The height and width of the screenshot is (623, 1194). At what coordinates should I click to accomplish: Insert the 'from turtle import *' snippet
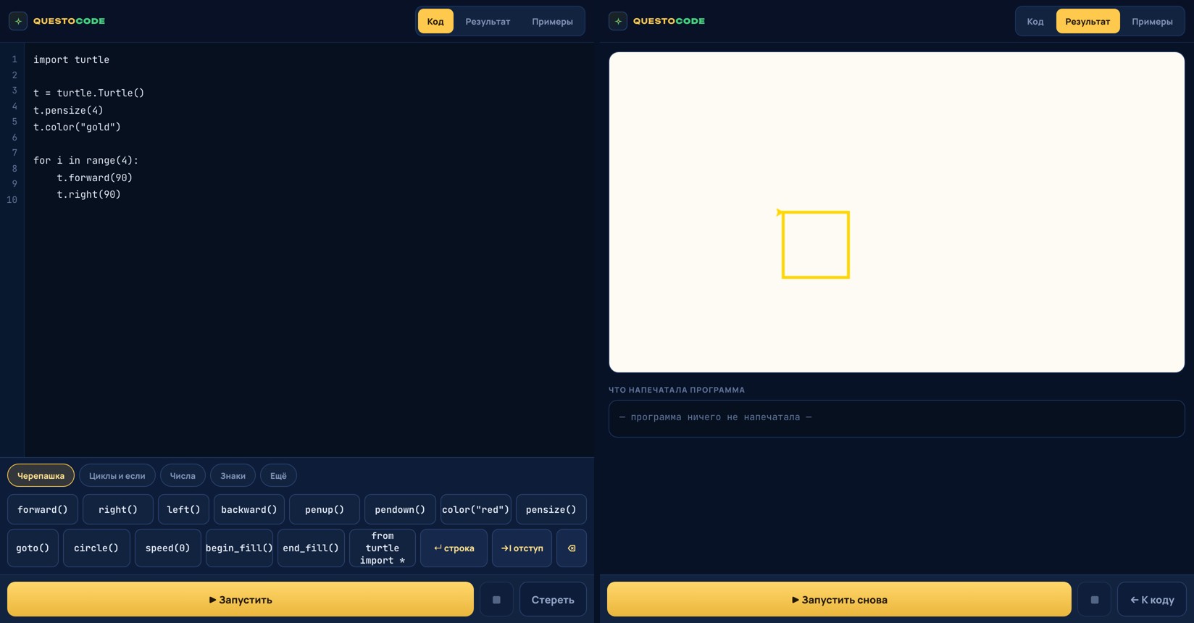click(383, 548)
